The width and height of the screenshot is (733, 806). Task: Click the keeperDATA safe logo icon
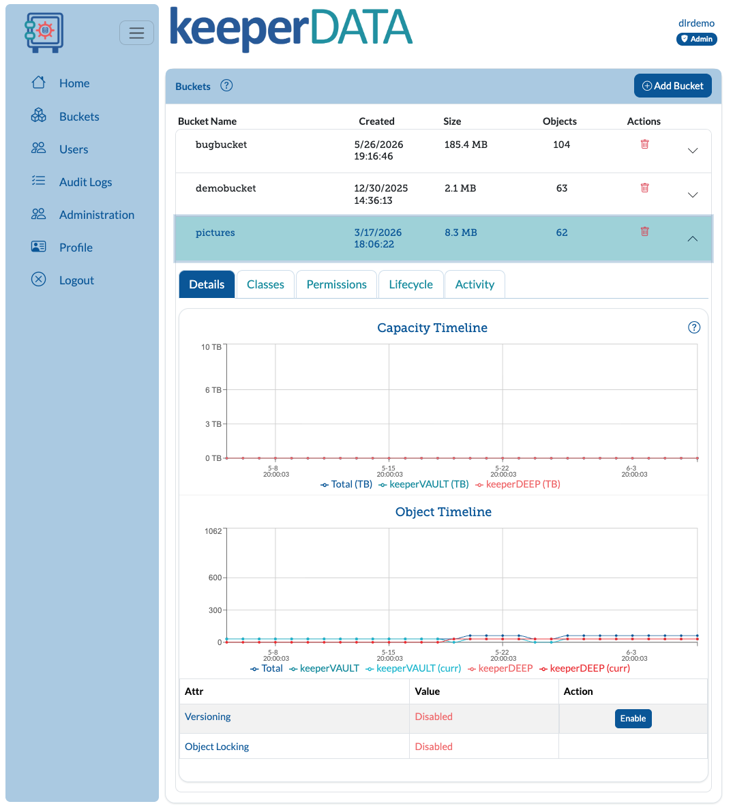pyautogui.click(x=44, y=32)
